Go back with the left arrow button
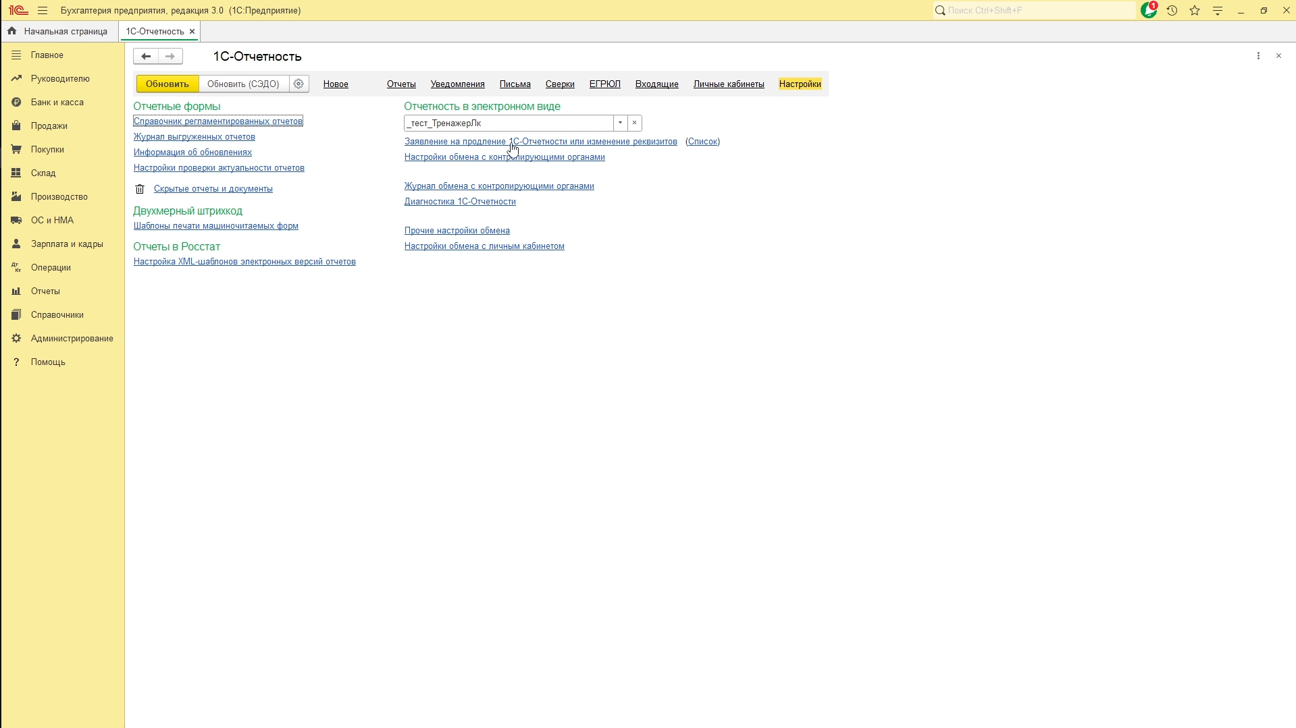Image resolution: width=1296 pixels, height=728 pixels. (x=146, y=57)
